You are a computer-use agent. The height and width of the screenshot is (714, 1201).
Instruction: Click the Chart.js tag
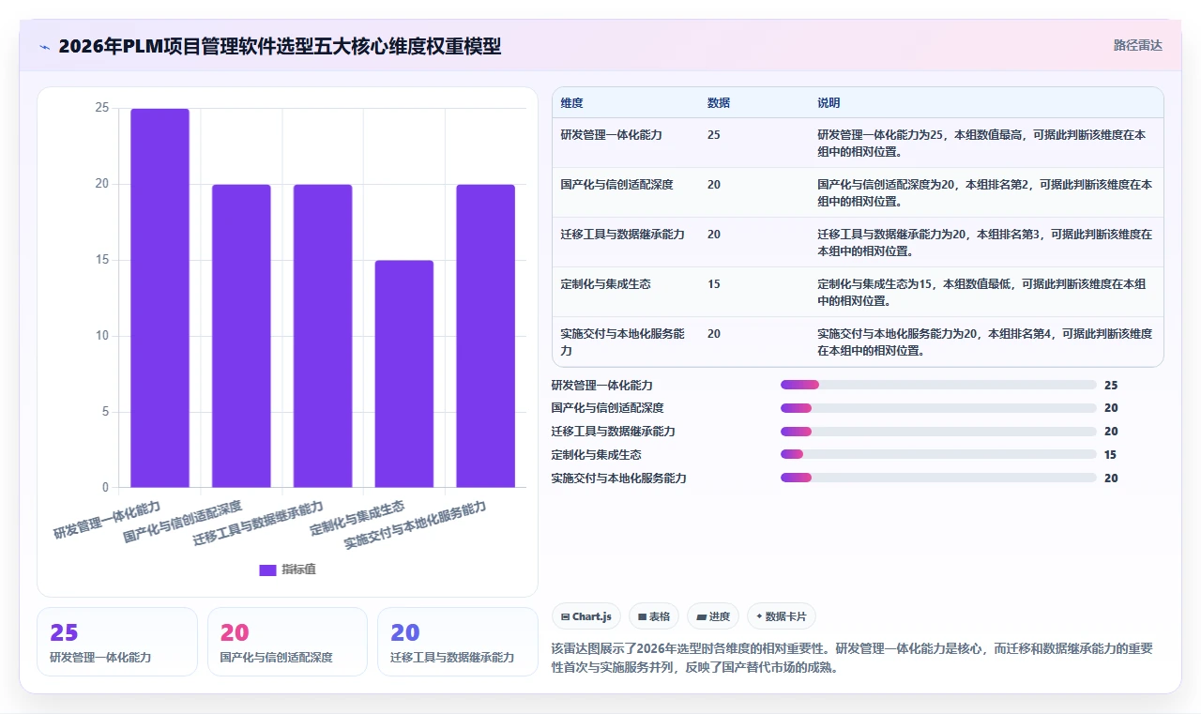[x=586, y=616]
